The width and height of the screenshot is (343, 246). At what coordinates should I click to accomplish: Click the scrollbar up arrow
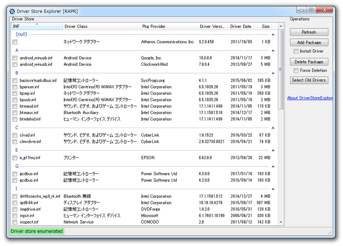pos(281,26)
